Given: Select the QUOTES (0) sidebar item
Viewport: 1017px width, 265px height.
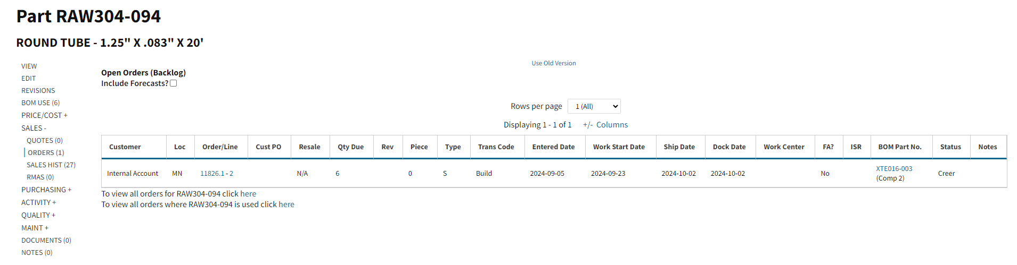Looking at the screenshot, I should coord(45,141).
